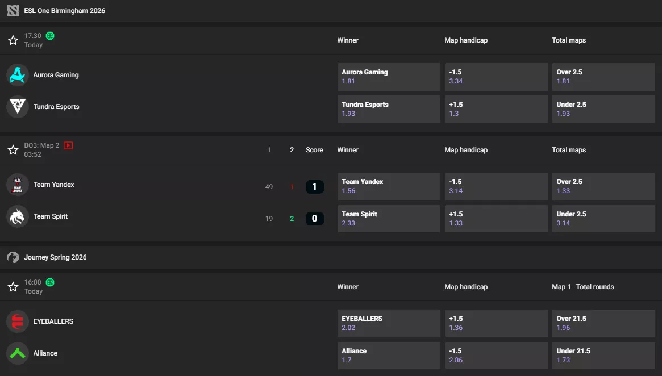
Task: Click the green globe icon next to 16:00
Action: (49, 282)
